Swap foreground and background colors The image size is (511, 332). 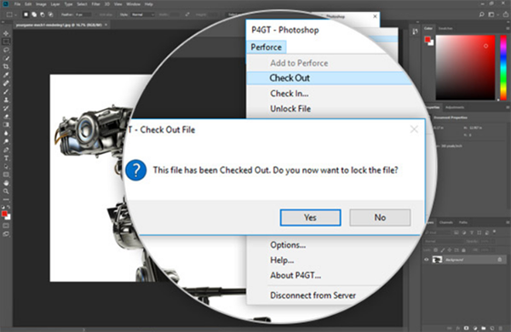click(x=9, y=207)
